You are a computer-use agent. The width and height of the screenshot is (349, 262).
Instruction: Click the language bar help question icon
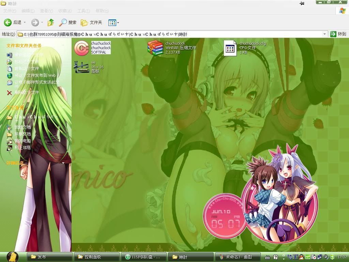click(x=275, y=257)
